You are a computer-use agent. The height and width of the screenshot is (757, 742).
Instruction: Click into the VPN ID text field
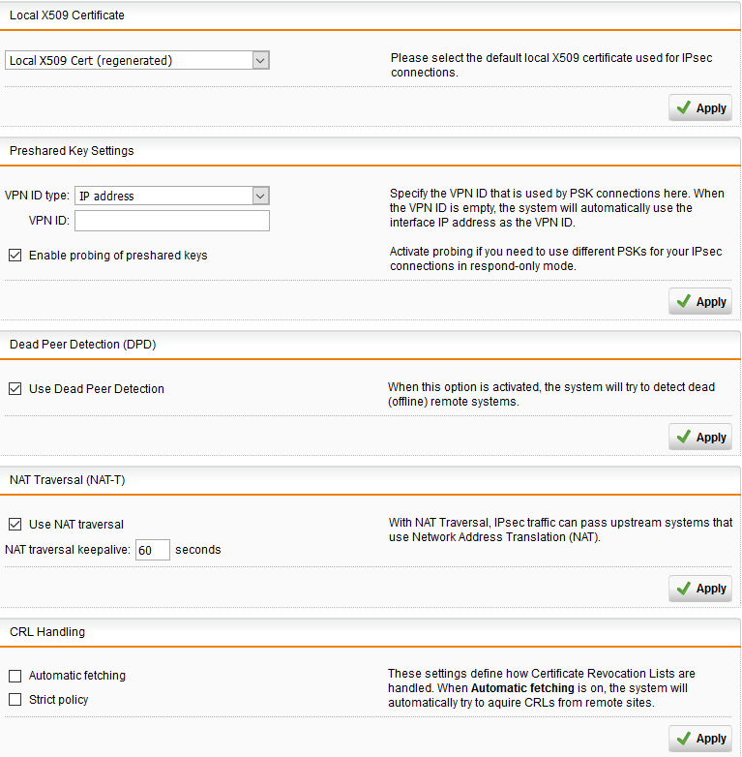coord(172,221)
